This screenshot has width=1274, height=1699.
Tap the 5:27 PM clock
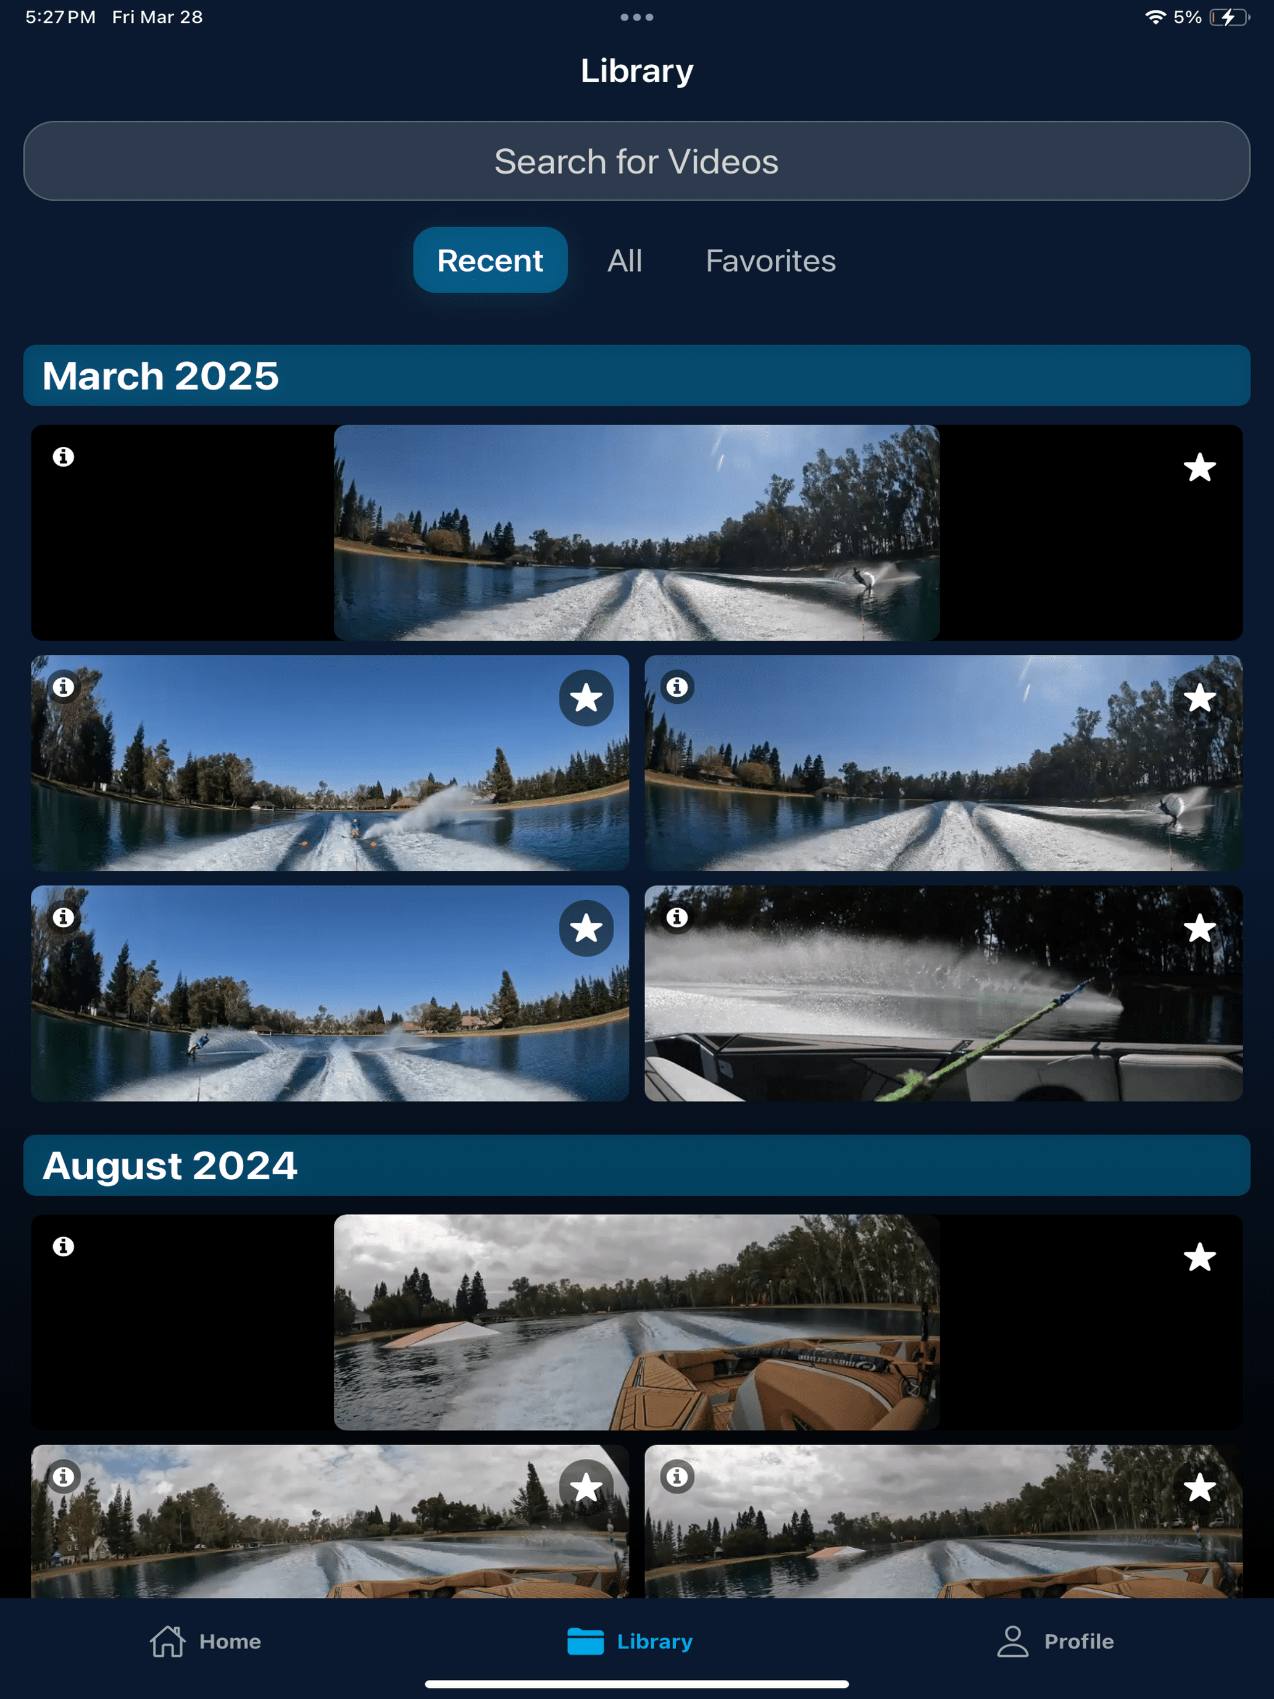[60, 17]
